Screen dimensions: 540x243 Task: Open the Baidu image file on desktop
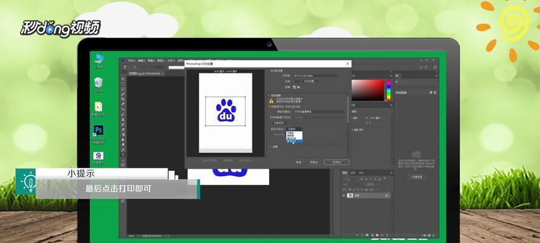99,158
